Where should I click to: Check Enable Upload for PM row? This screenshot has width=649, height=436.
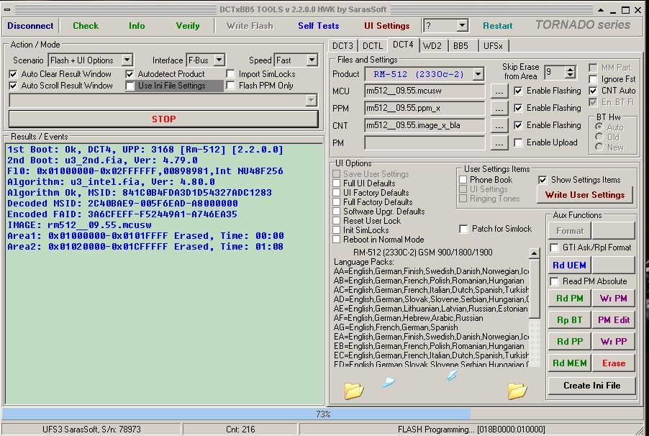click(518, 142)
